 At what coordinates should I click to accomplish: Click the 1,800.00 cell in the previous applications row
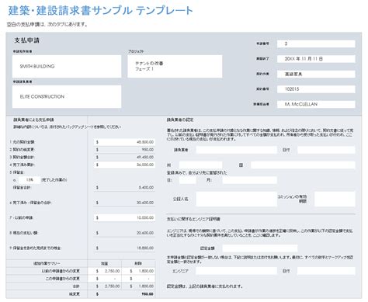tap(138, 271)
